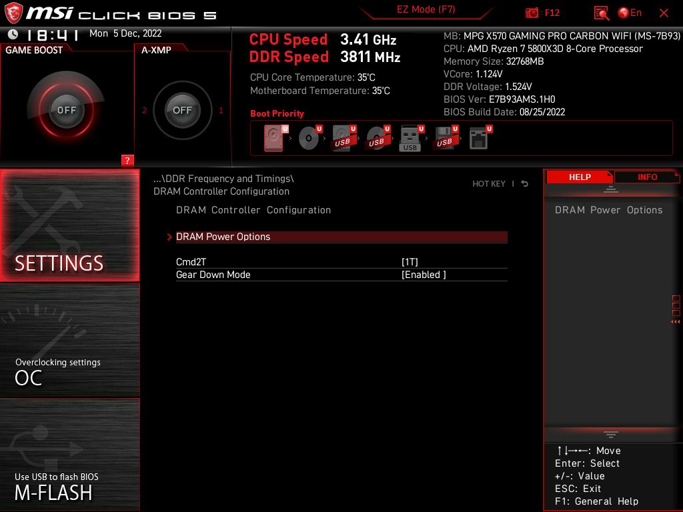This screenshot has height=512, width=683.
Task: Expand arrow beside DRAM Power Options
Action: pyautogui.click(x=170, y=237)
